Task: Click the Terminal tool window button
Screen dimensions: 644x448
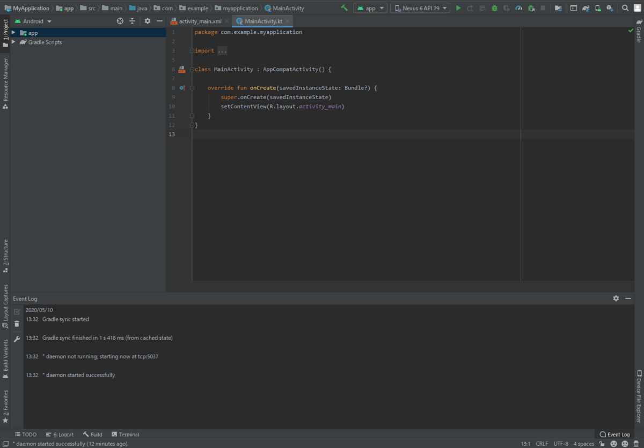Action: (125, 434)
